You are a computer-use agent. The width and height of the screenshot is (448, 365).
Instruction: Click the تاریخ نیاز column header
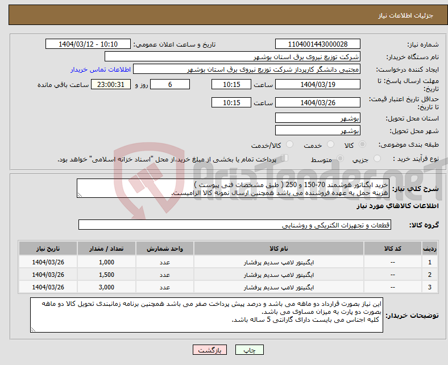tap(48, 248)
